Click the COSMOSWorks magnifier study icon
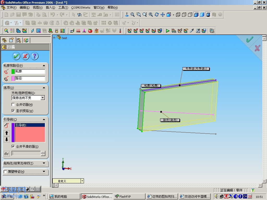 pyautogui.click(x=6, y=31)
